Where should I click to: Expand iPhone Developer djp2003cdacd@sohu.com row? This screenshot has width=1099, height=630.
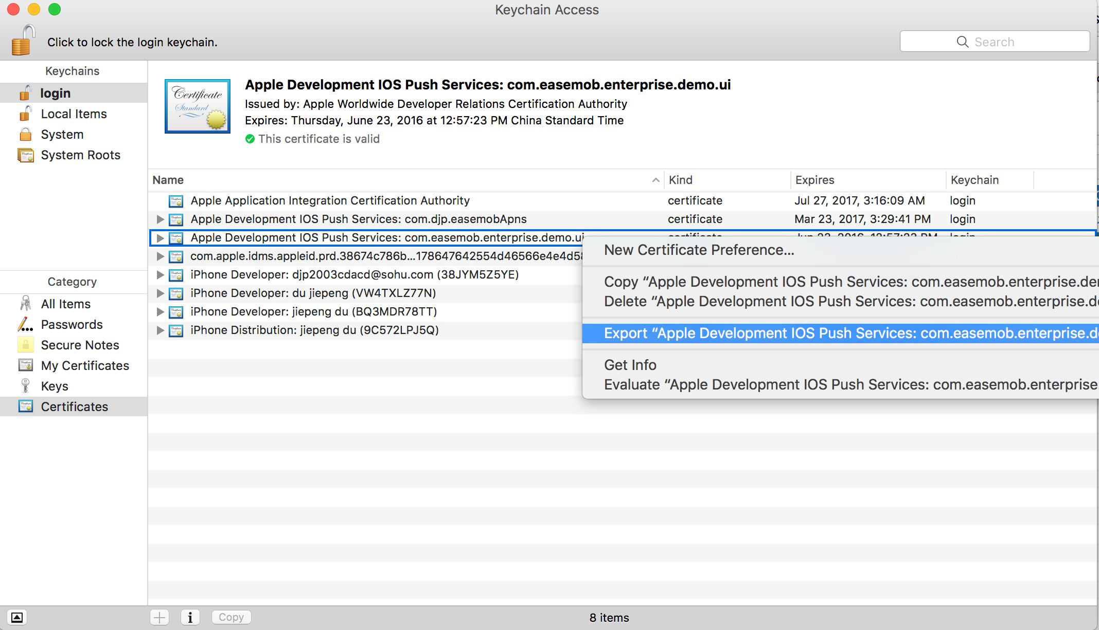[160, 275]
